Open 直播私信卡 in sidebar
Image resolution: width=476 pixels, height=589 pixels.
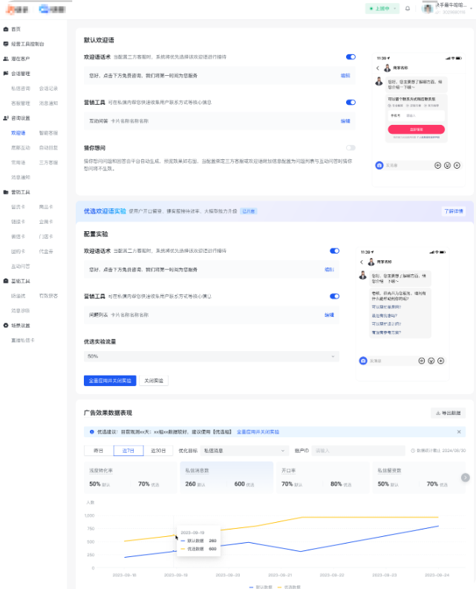click(x=23, y=341)
